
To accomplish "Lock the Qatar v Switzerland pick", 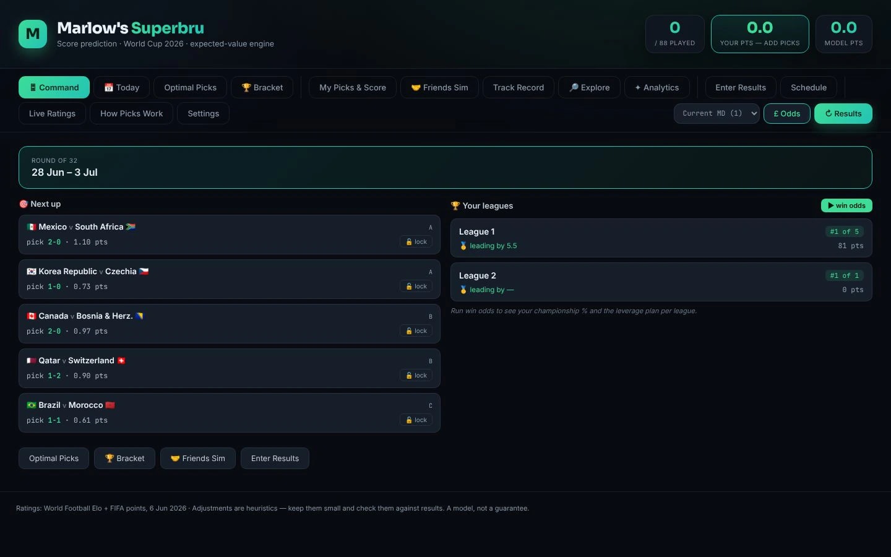I will (x=416, y=376).
